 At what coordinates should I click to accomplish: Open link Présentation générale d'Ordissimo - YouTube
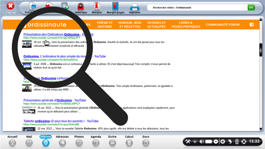55,100
